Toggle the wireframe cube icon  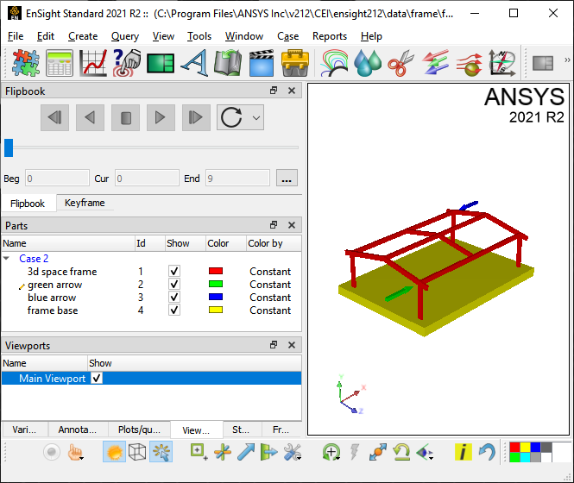[137, 452]
